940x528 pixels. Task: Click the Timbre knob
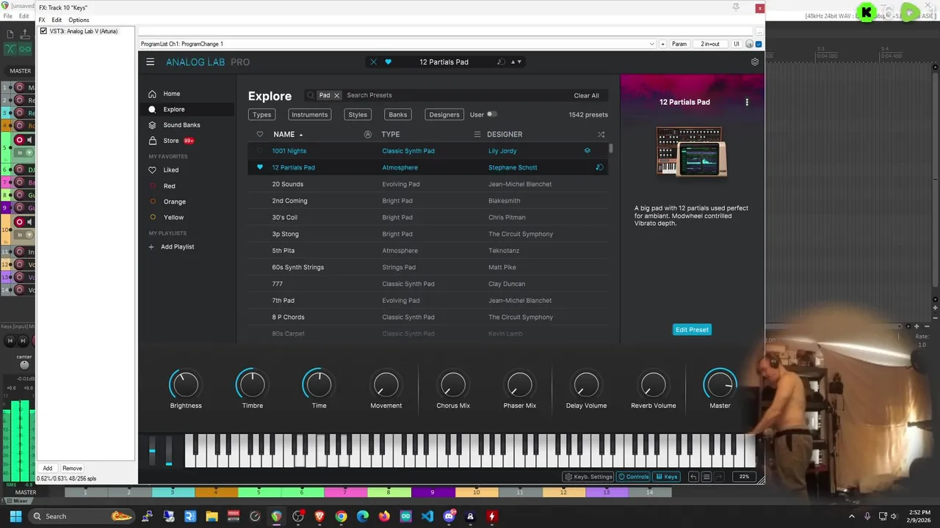tap(252, 384)
